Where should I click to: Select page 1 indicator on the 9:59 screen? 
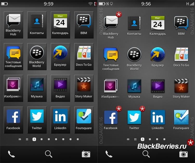click(x=34, y=139)
